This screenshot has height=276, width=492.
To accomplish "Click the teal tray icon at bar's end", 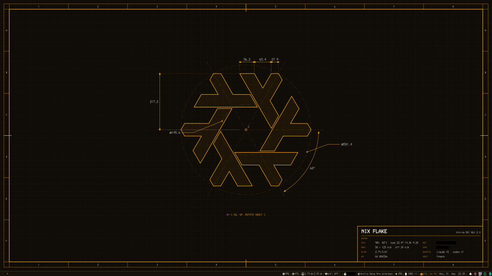I will 490,274.
